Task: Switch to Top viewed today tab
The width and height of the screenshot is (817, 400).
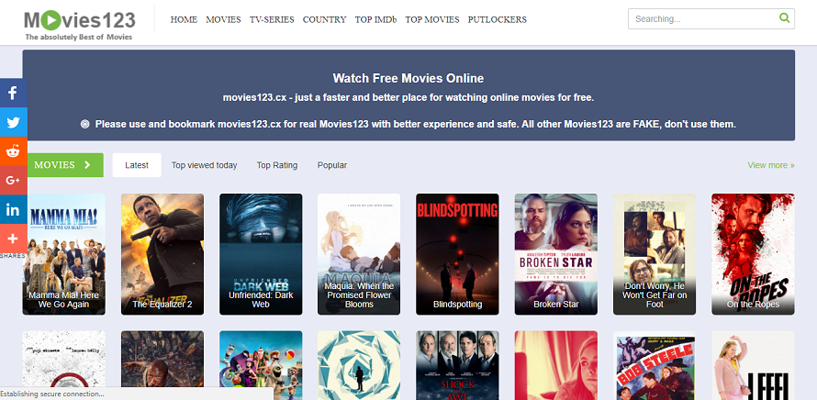Action: point(204,165)
